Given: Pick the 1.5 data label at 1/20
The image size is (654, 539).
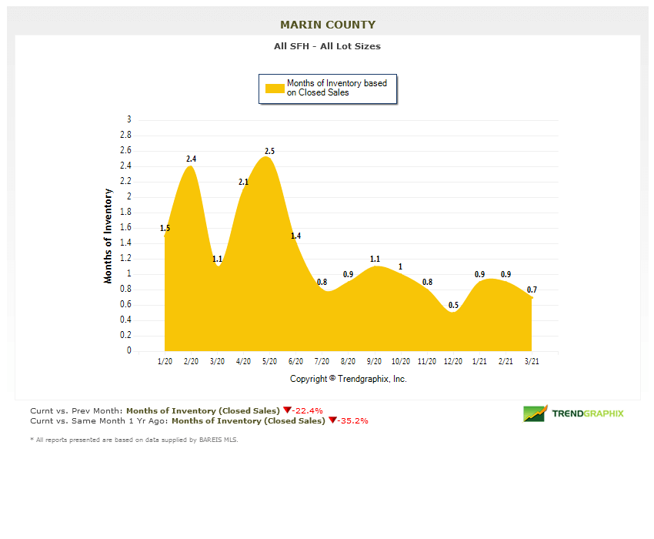Looking at the screenshot, I should click(x=165, y=228).
